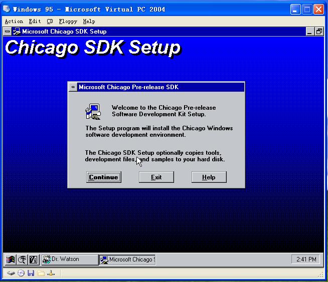This screenshot has width=328, height=282.
Task: Click the hard disk status icon
Action: (11, 273)
